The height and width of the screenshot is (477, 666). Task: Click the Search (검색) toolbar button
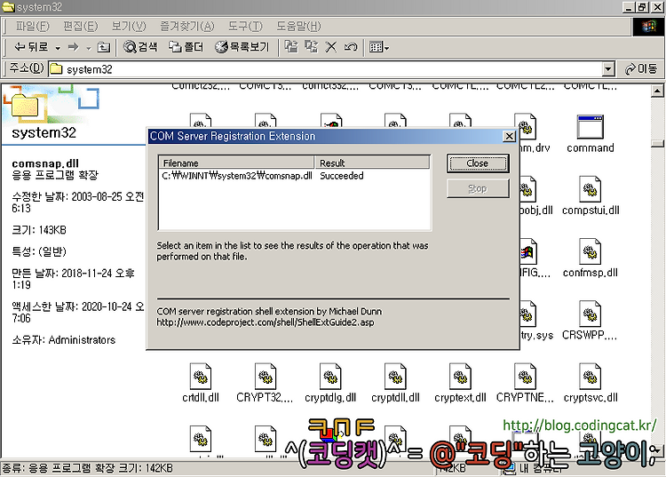pyautogui.click(x=140, y=47)
